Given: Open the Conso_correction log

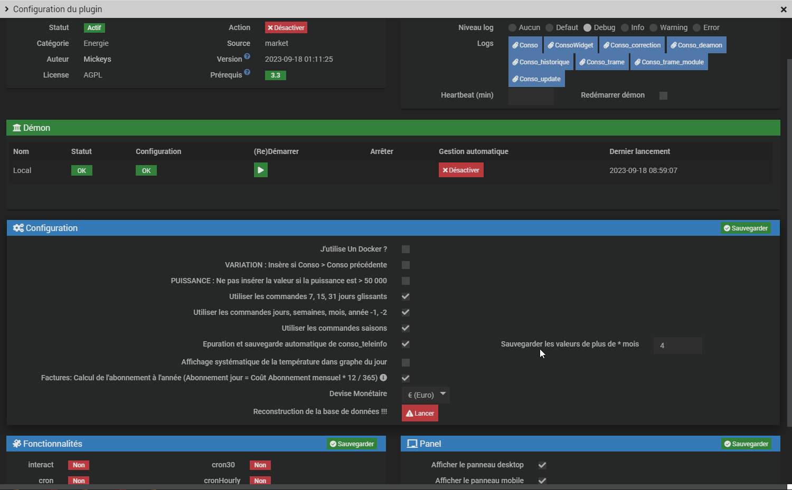Looking at the screenshot, I should pos(632,45).
